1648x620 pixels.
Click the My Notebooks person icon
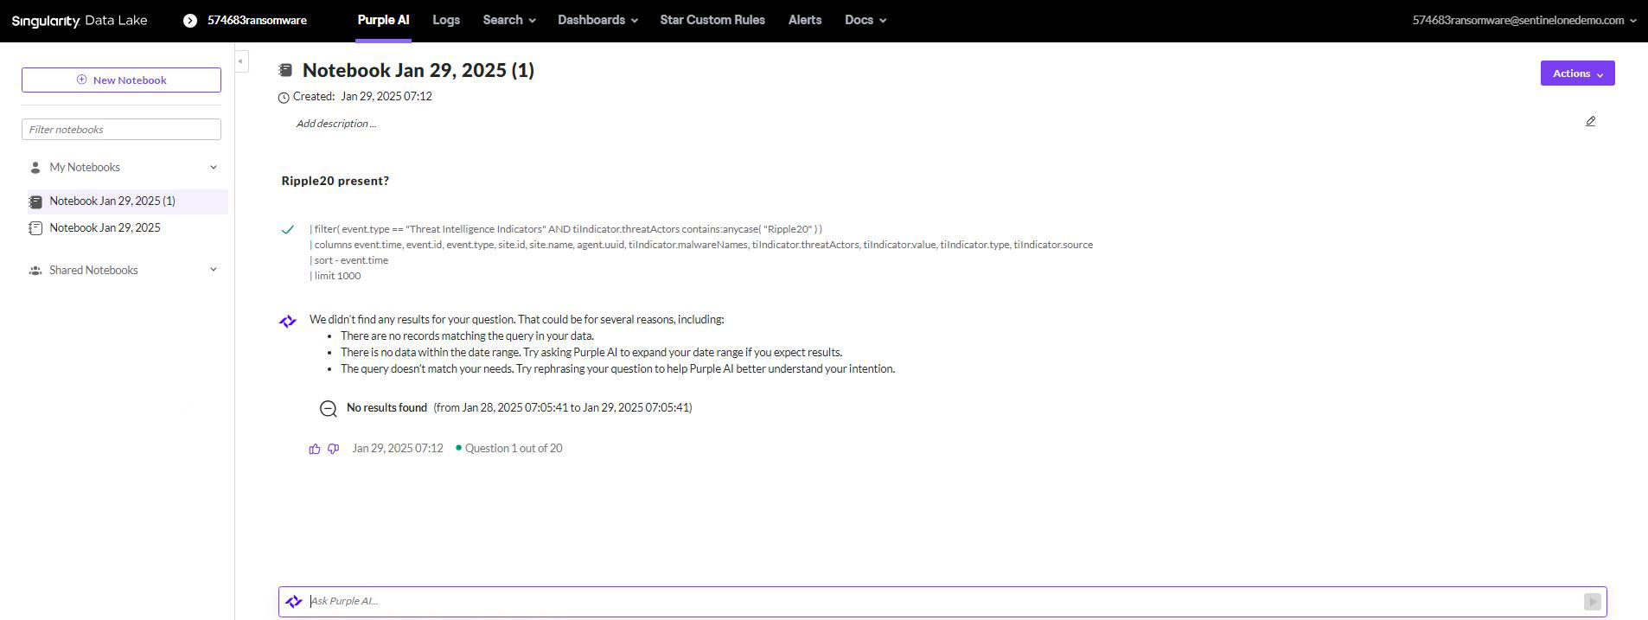(x=35, y=167)
